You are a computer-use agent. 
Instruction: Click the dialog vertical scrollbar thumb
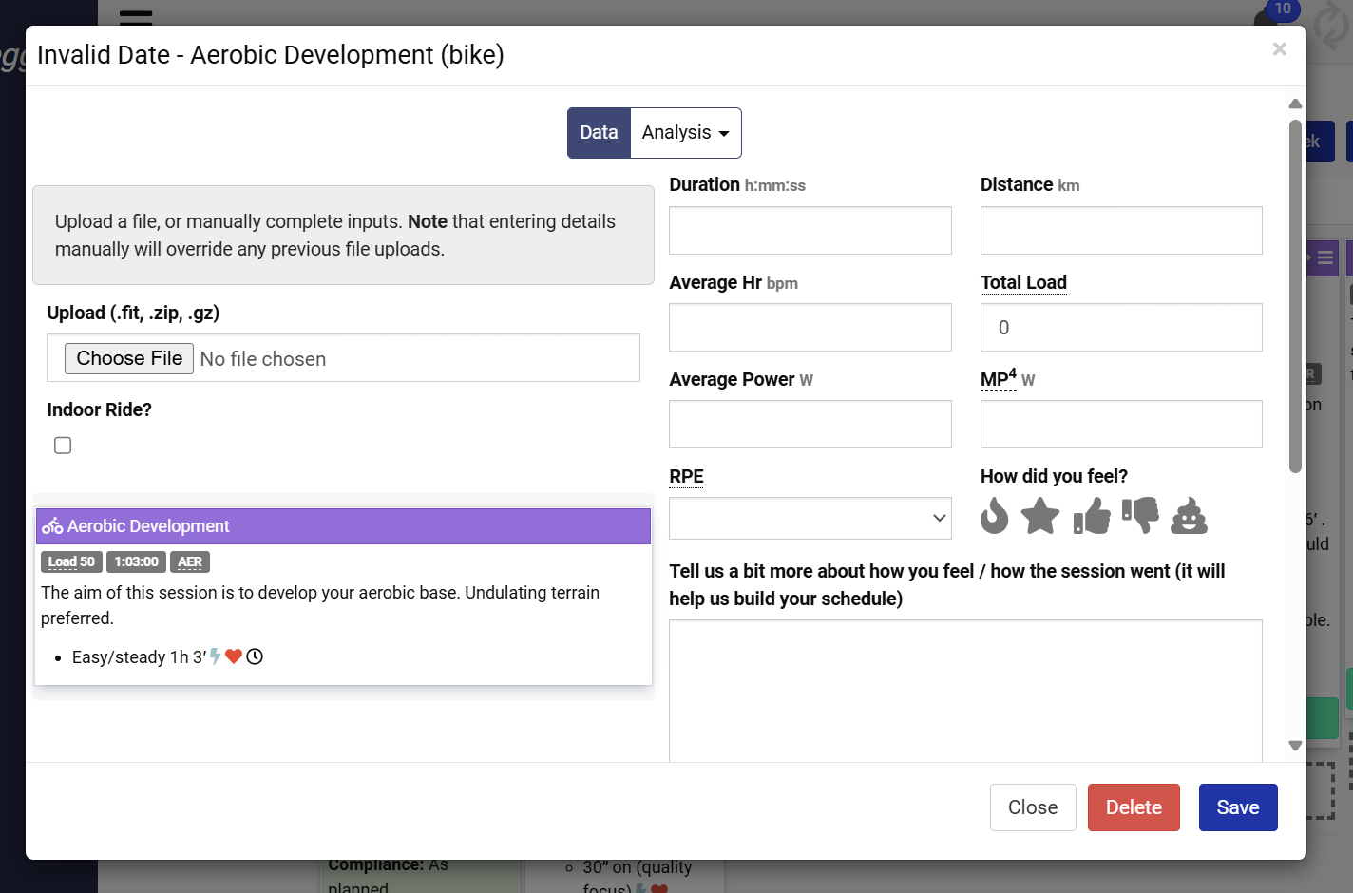(x=1295, y=296)
